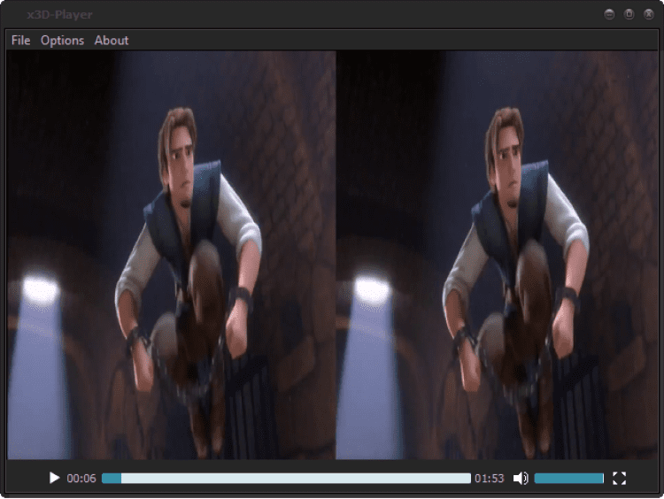Viewport: 664px width, 499px height.
Task: Seek within the video progress bar
Action: click(286, 479)
